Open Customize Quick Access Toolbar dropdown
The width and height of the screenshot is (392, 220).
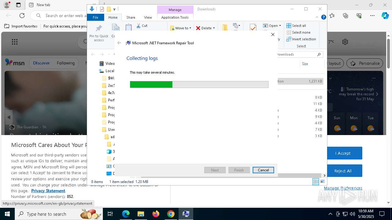[x=114, y=9]
